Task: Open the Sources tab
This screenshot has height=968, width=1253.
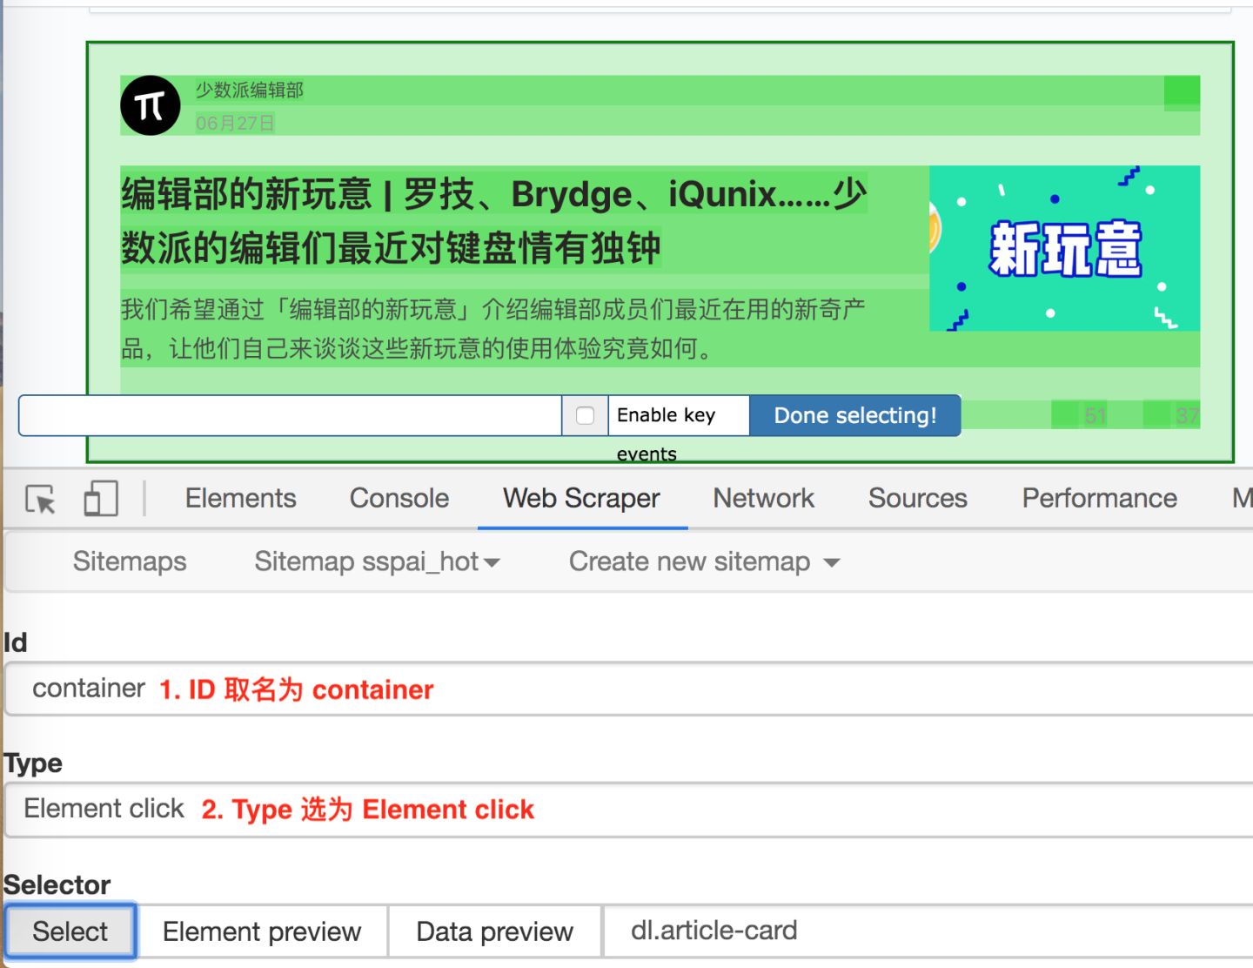Action: tap(917, 498)
